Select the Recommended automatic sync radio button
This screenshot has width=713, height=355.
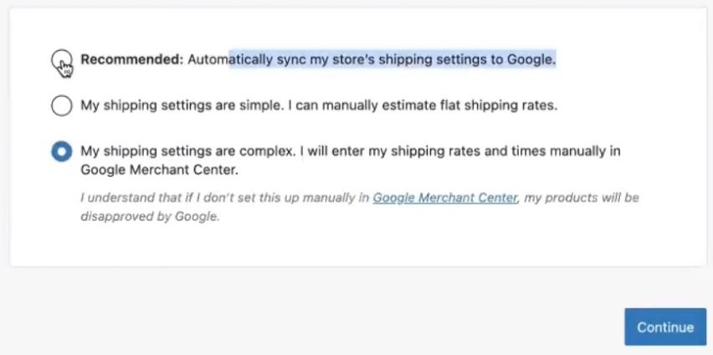tap(61, 60)
